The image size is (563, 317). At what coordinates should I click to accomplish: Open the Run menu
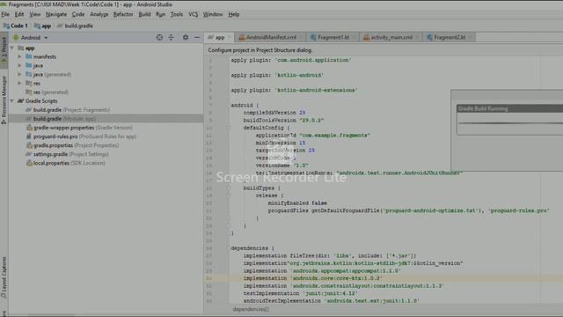click(x=160, y=14)
